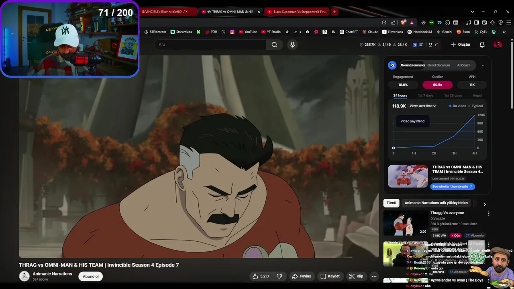Open the extensions puzzle-piece menu
The image size is (514, 289).
(x=448, y=22)
